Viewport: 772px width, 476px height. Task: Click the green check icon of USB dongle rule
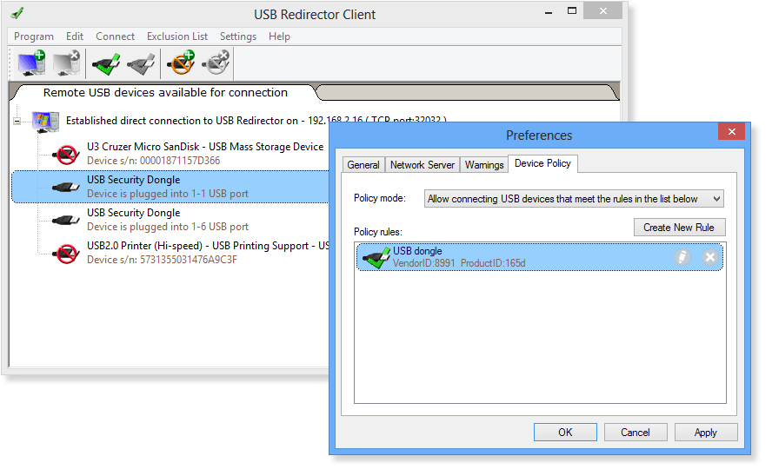(x=376, y=257)
